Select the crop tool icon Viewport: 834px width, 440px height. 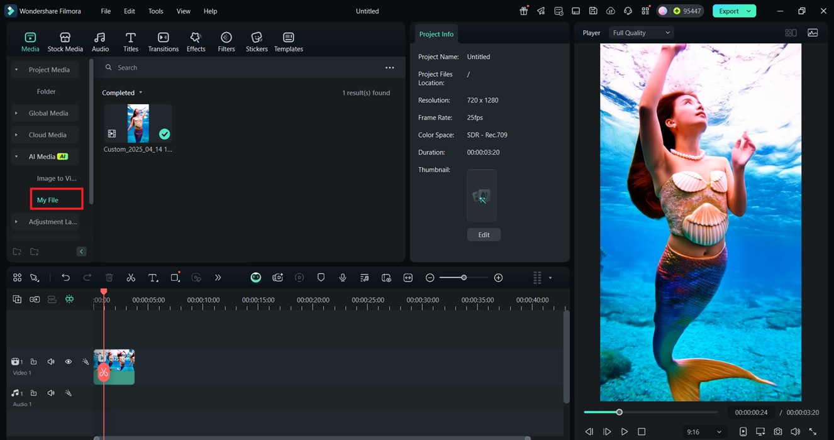pos(175,277)
